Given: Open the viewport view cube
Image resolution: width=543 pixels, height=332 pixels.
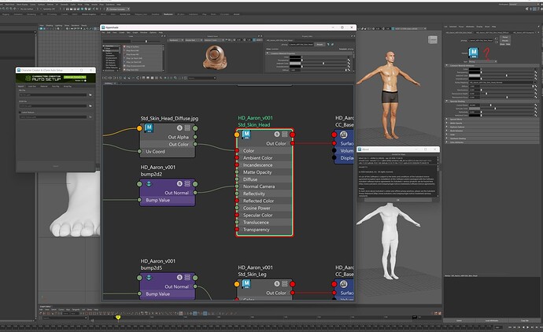Looking at the screenshot, I should pos(433,40).
